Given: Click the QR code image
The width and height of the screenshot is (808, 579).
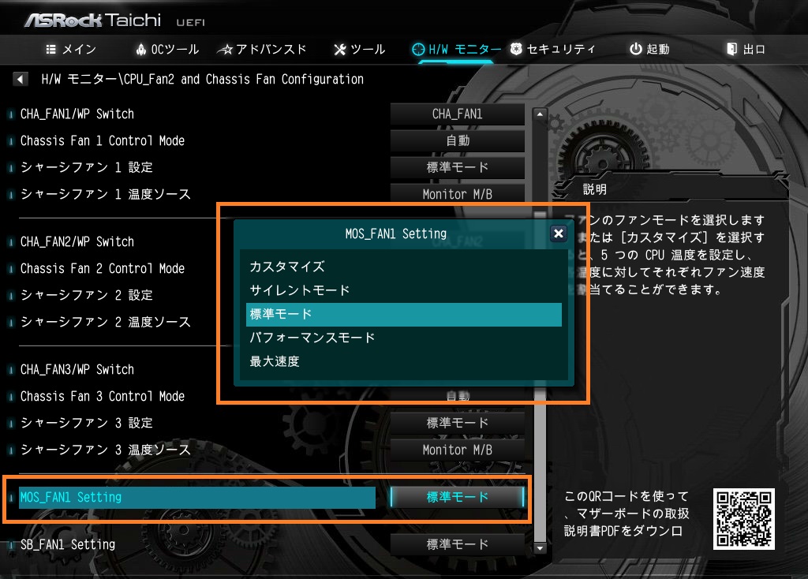Looking at the screenshot, I should point(743,519).
